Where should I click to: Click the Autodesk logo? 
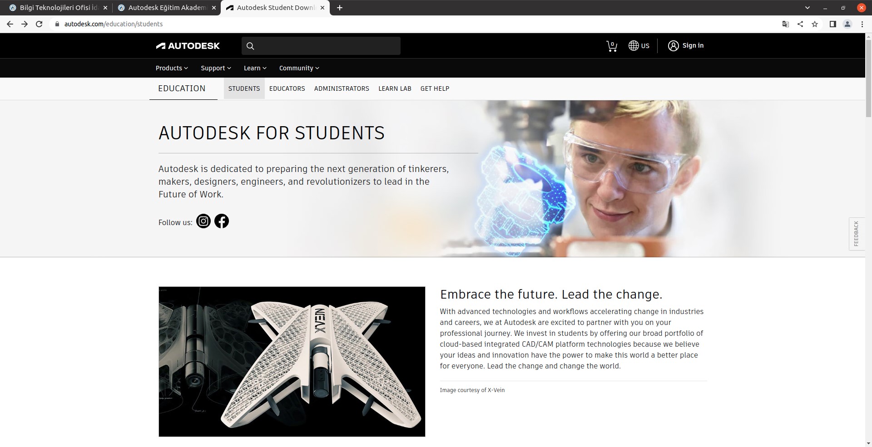click(188, 46)
